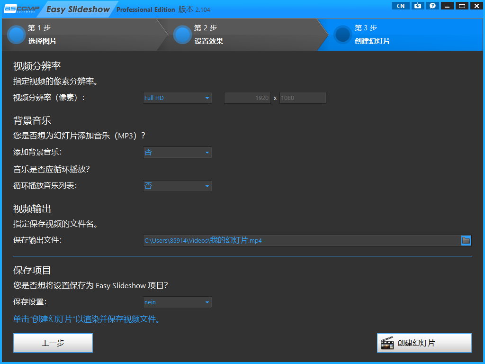The image size is (485, 364).
Task: Click the CN language switch icon
Action: coord(401,6)
